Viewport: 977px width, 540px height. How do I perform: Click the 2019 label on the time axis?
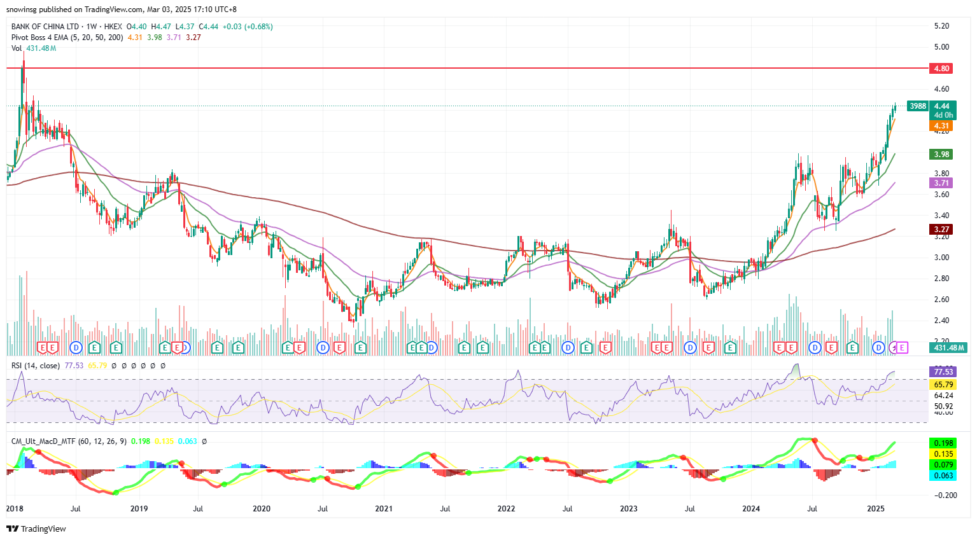[x=139, y=509]
